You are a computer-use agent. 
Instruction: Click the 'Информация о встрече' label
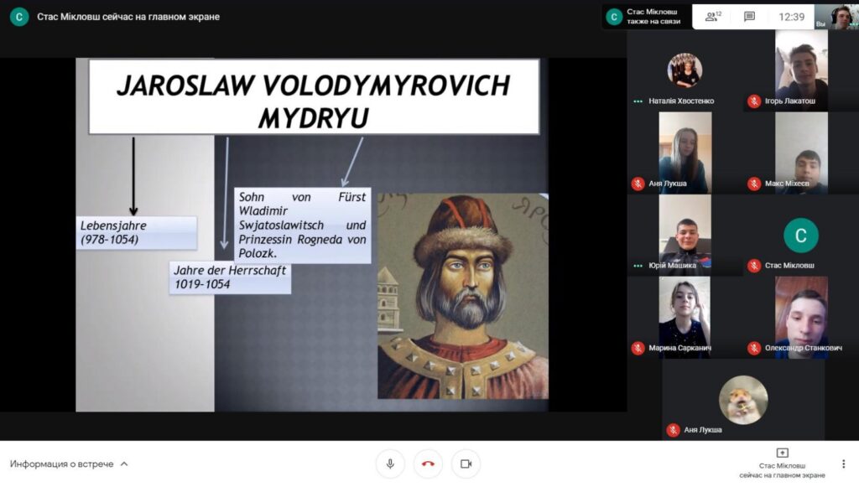pos(61,464)
